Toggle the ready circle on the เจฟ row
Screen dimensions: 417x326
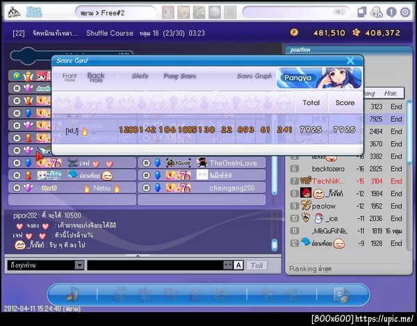(17, 163)
